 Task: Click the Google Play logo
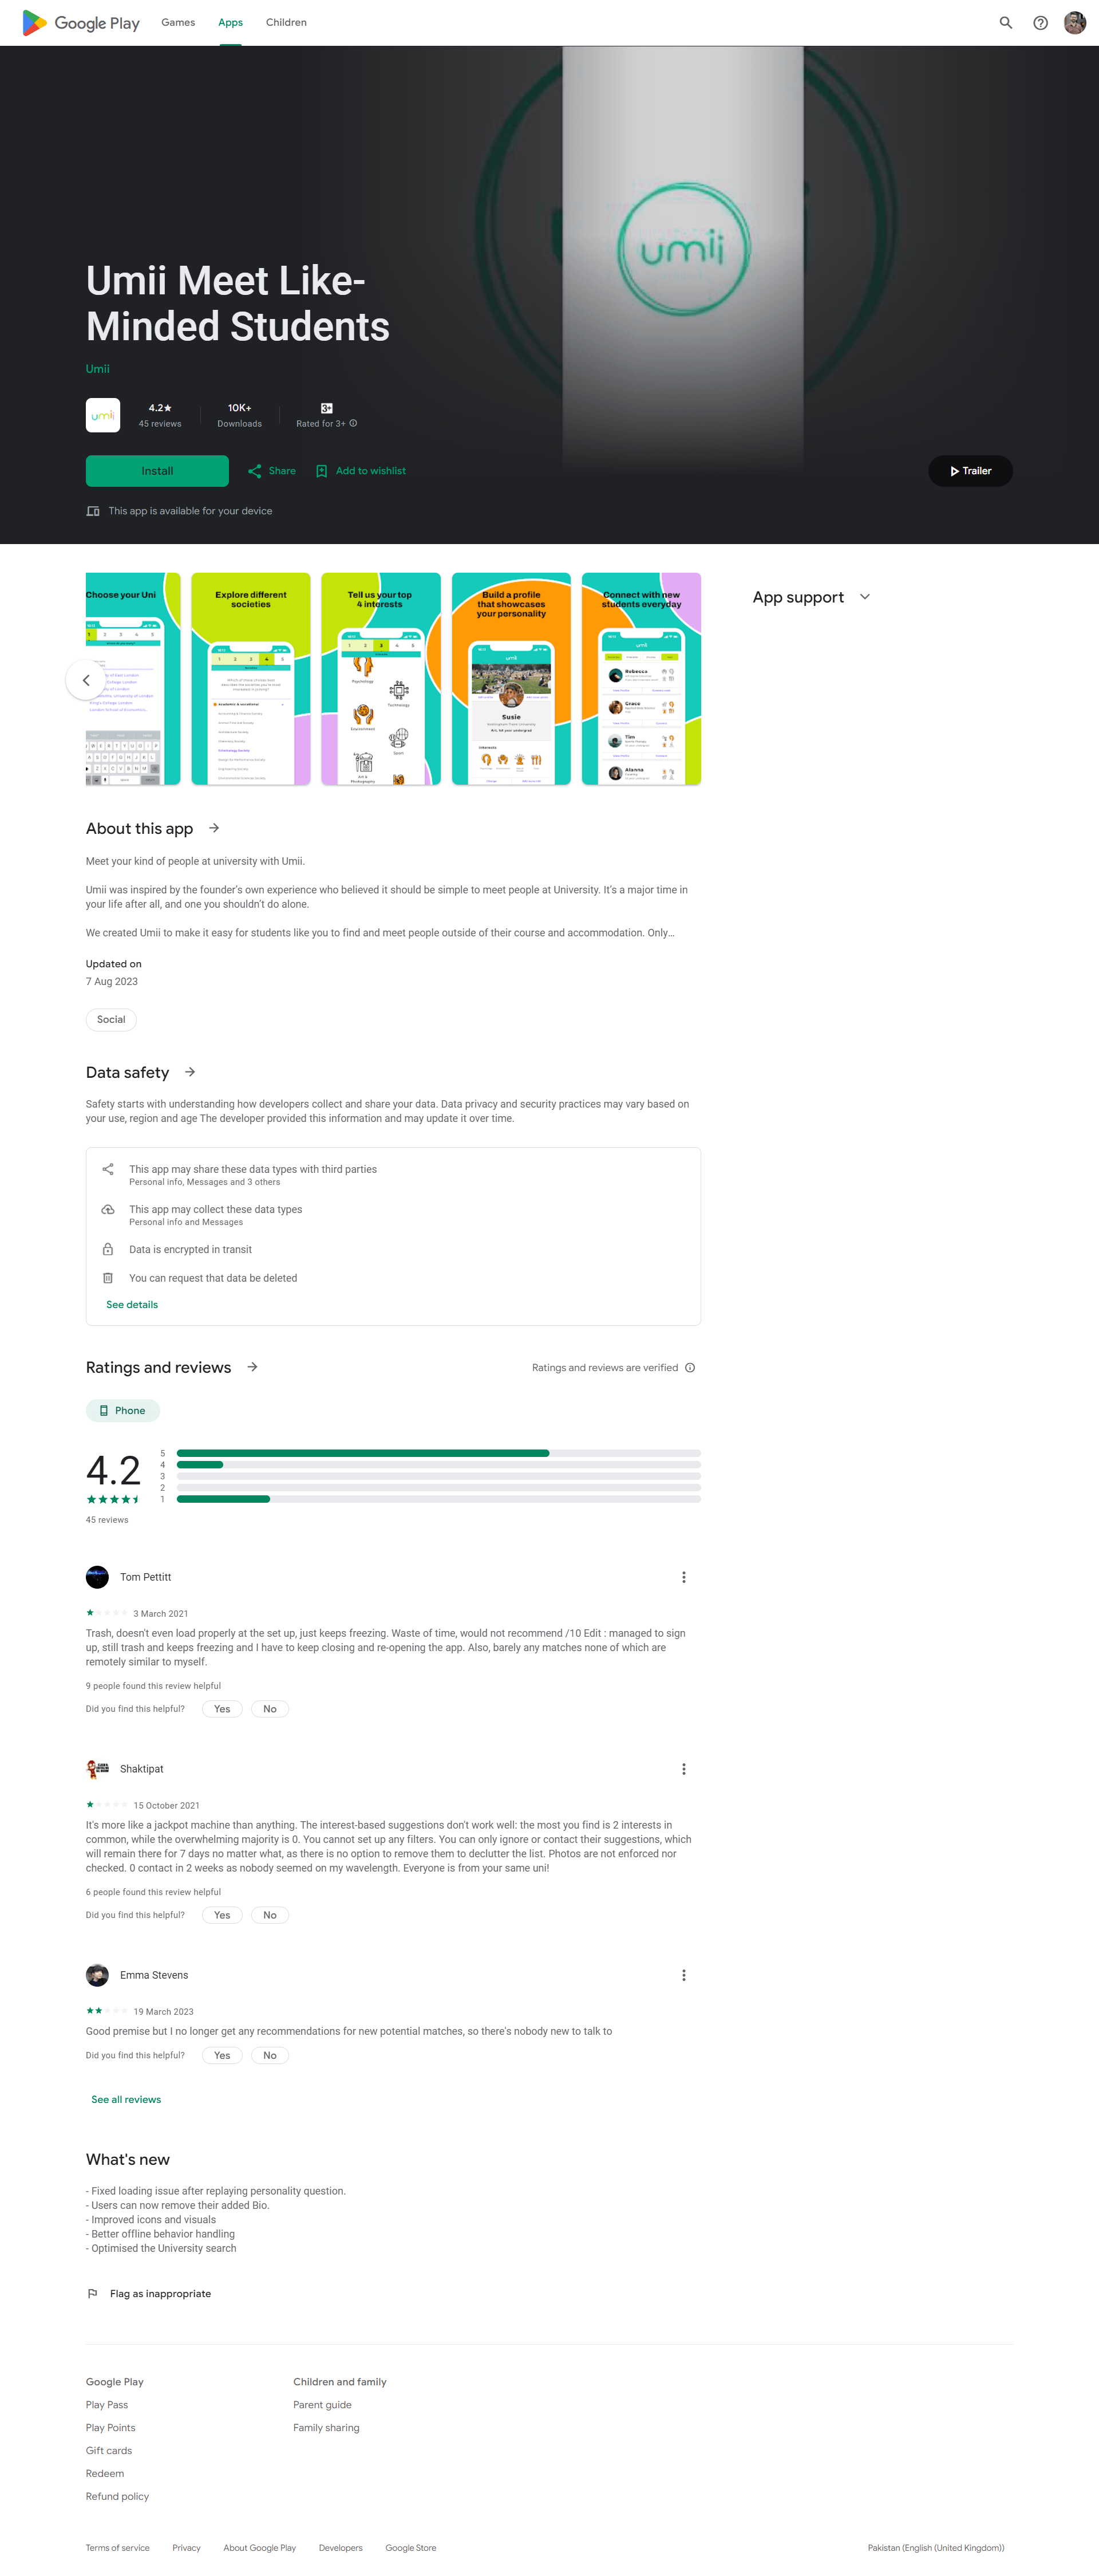coord(79,22)
